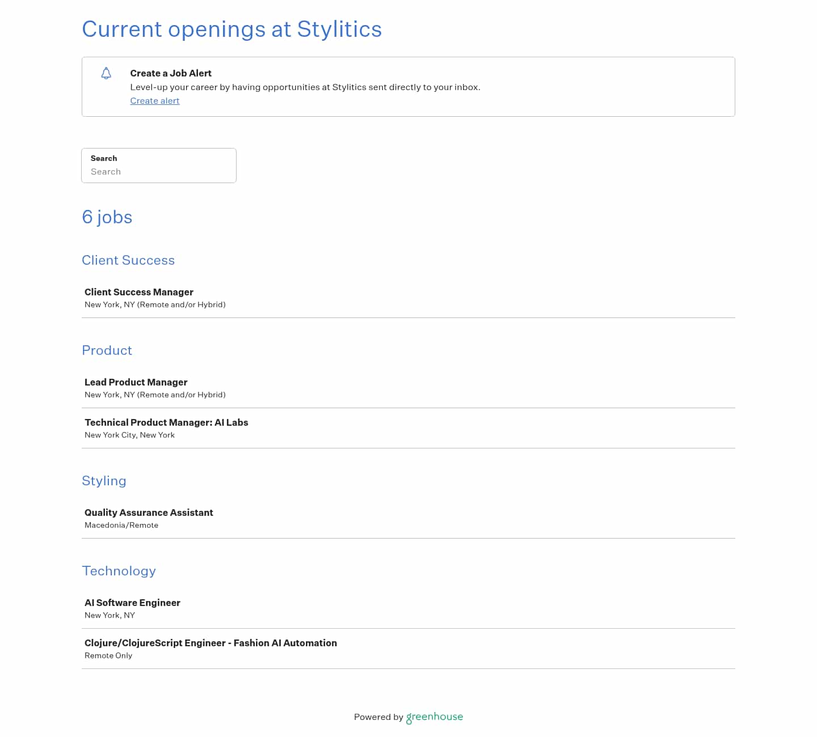
Task: Open the Client Success Manager job
Action: pyautogui.click(x=139, y=292)
